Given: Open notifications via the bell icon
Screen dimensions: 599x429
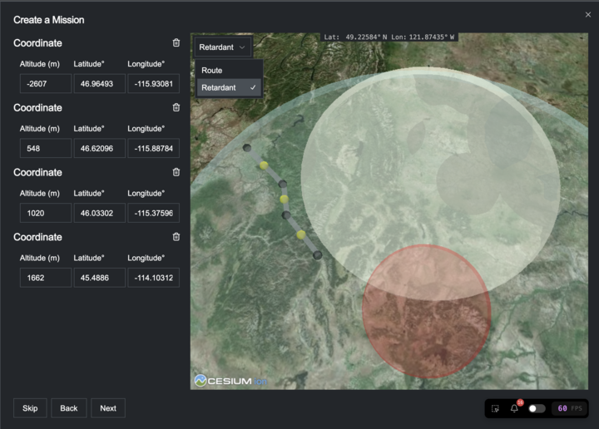Looking at the screenshot, I should coord(514,408).
